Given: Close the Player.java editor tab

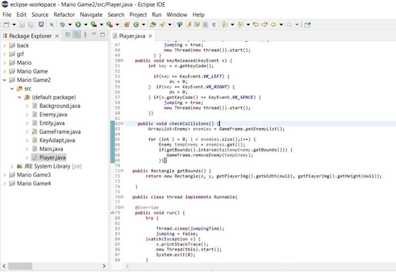Looking at the screenshot, I should [x=150, y=36].
